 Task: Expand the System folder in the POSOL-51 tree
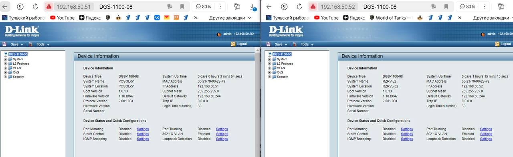pos(6,59)
